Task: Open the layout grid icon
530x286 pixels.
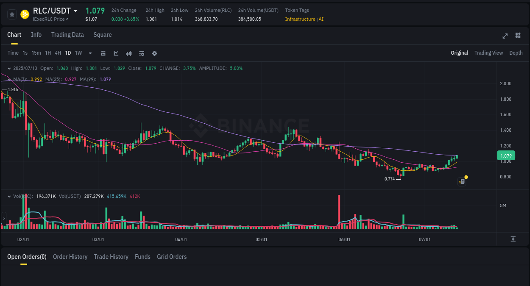Action: [x=518, y=36]
